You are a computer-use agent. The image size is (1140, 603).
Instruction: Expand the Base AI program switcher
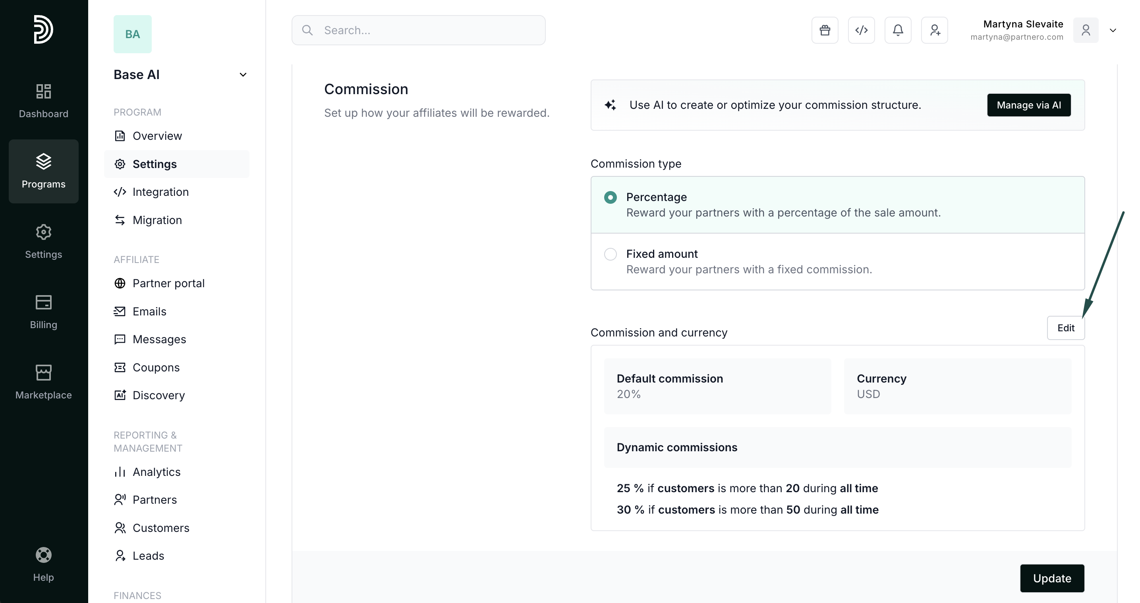tap(243, 75)
